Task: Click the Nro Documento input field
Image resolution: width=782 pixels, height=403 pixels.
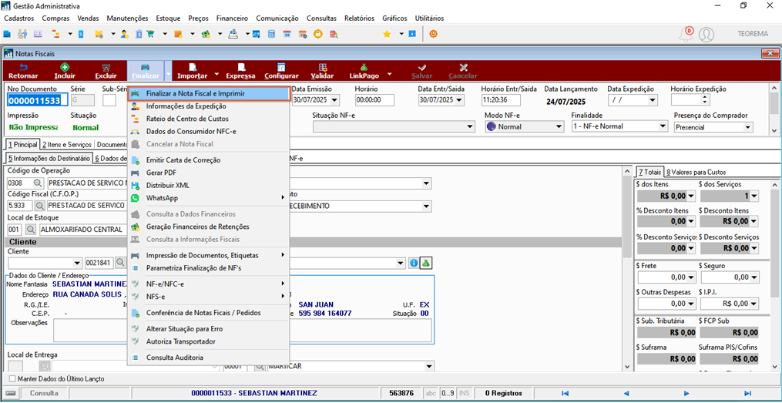Action: coord(38,100)
